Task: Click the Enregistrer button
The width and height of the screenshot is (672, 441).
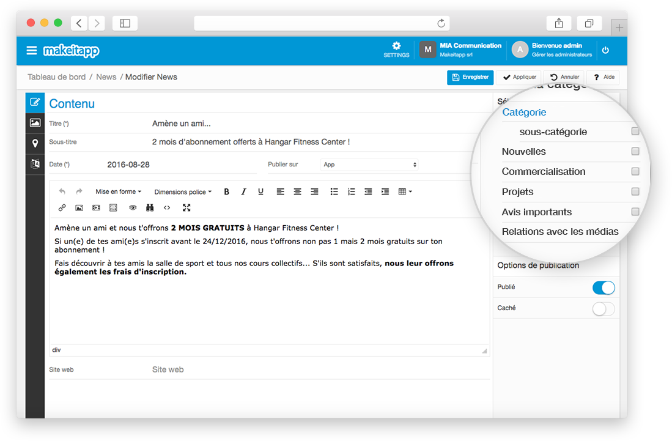Action: (x=470, y=77)
